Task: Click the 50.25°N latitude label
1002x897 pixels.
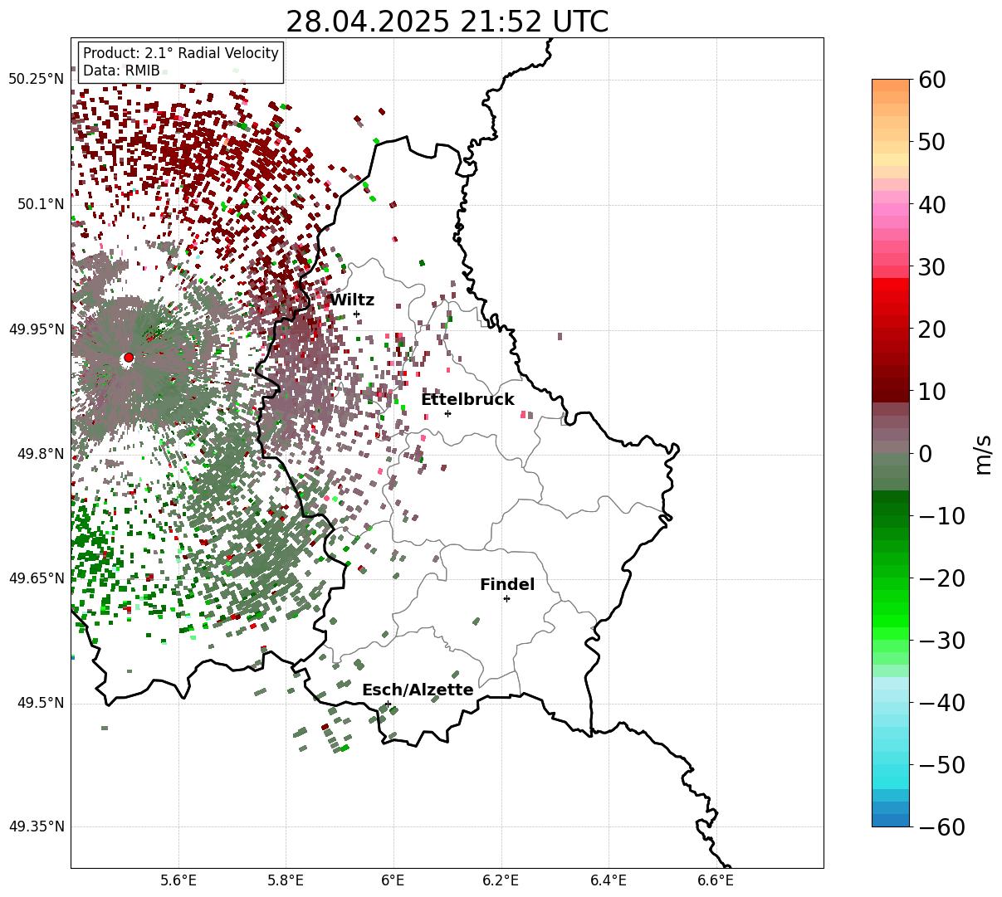Action: click(x=37, y=79)
